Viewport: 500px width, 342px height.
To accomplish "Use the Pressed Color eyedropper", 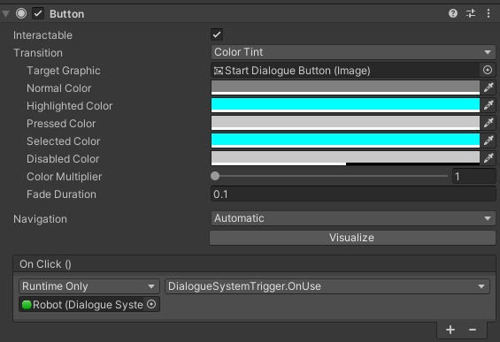I will (x=488, y=123).
